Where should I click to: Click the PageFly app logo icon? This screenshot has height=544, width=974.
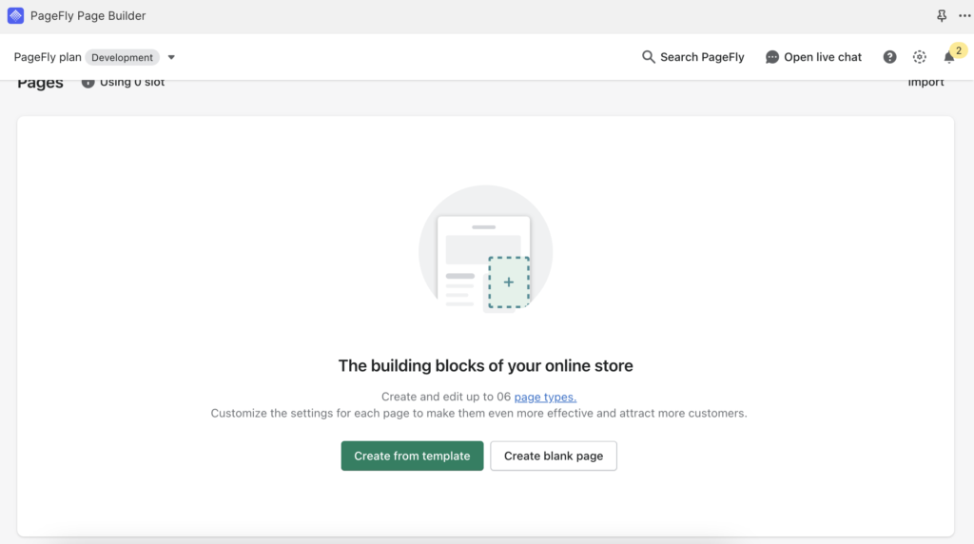(x=15, y=16)
